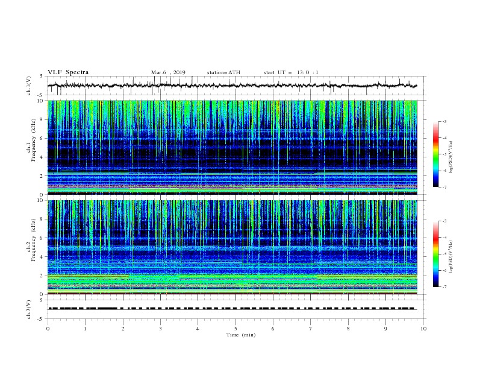Click the 'ch.3(V)' axis label
Image resolution: width=477 pixels, height=369 pixels.
[28, 309]
